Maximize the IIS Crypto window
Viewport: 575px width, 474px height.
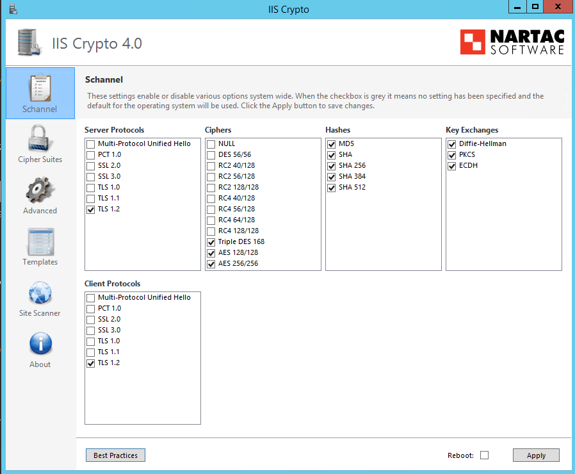point(535,6)
